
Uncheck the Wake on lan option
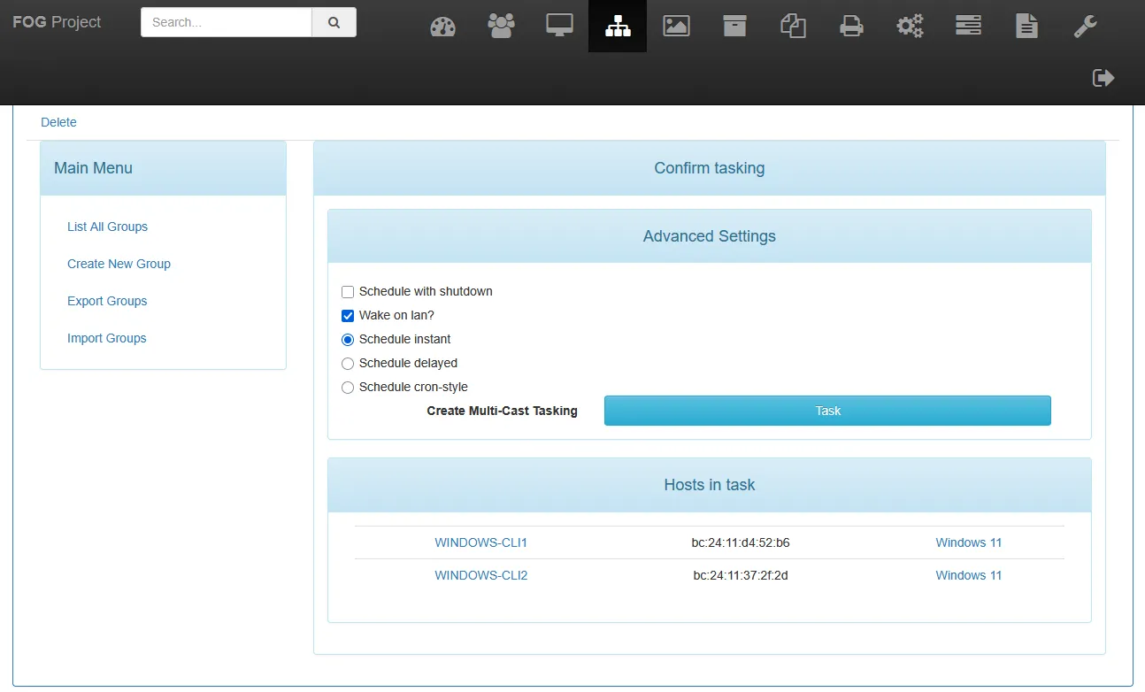tap(348, 316)
